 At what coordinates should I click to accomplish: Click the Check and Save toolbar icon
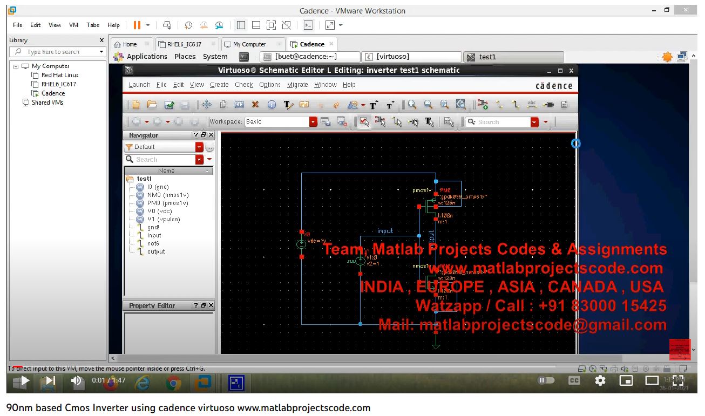169,105
